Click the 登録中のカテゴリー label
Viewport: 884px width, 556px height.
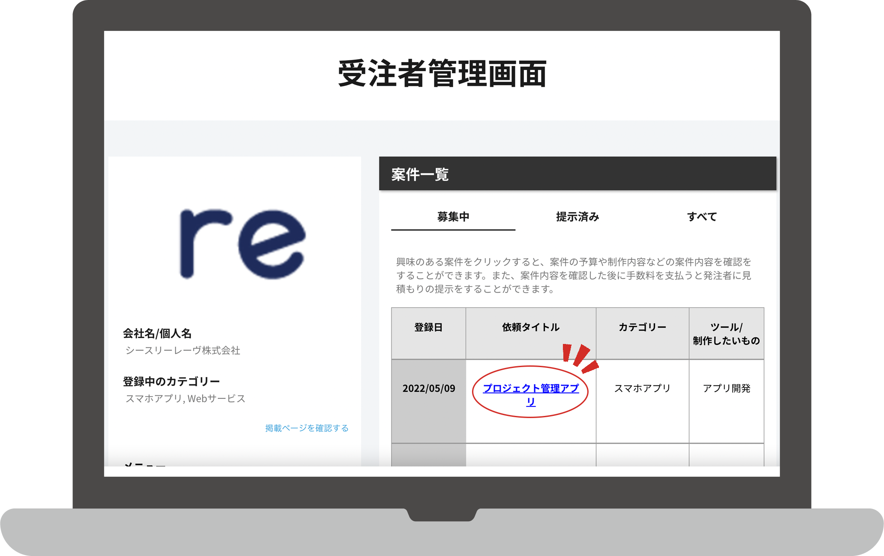[x=171, y=381]
